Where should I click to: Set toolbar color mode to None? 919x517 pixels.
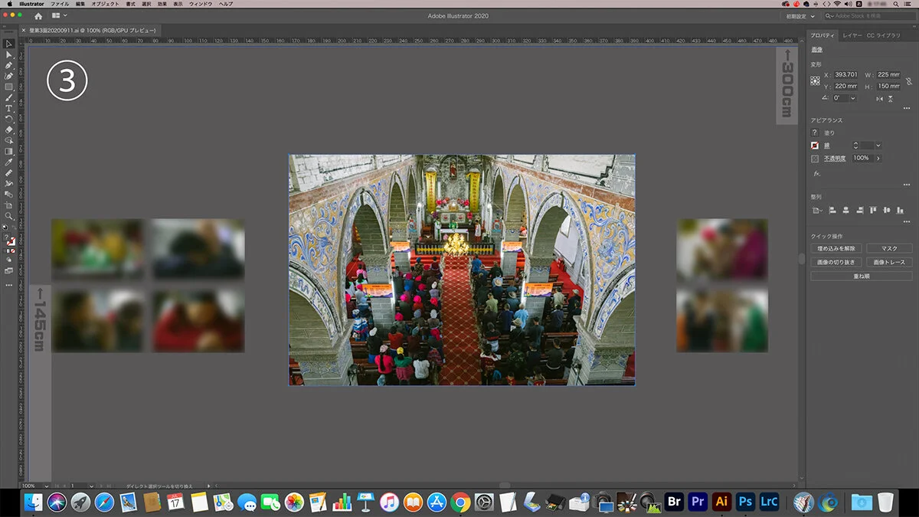13,252
